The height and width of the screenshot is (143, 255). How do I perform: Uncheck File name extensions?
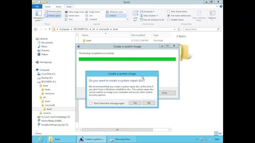click(169, 15)
